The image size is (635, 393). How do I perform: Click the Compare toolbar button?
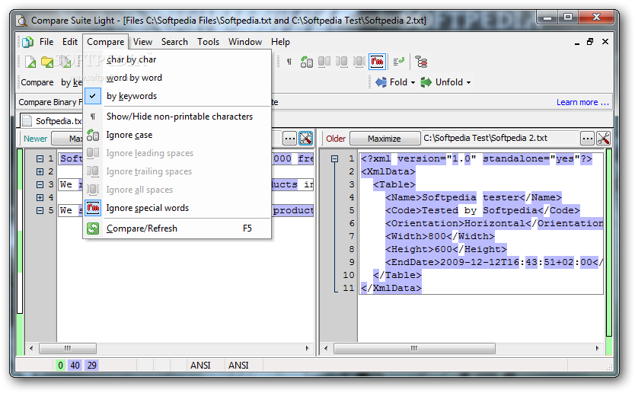click(37, 82)
